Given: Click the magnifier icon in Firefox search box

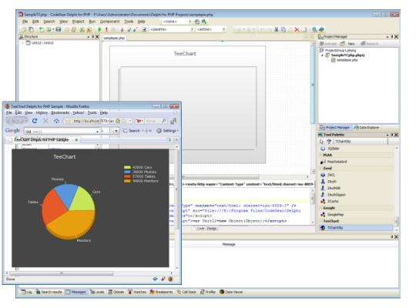Looking at the screenshot, I should click(163, 121).
